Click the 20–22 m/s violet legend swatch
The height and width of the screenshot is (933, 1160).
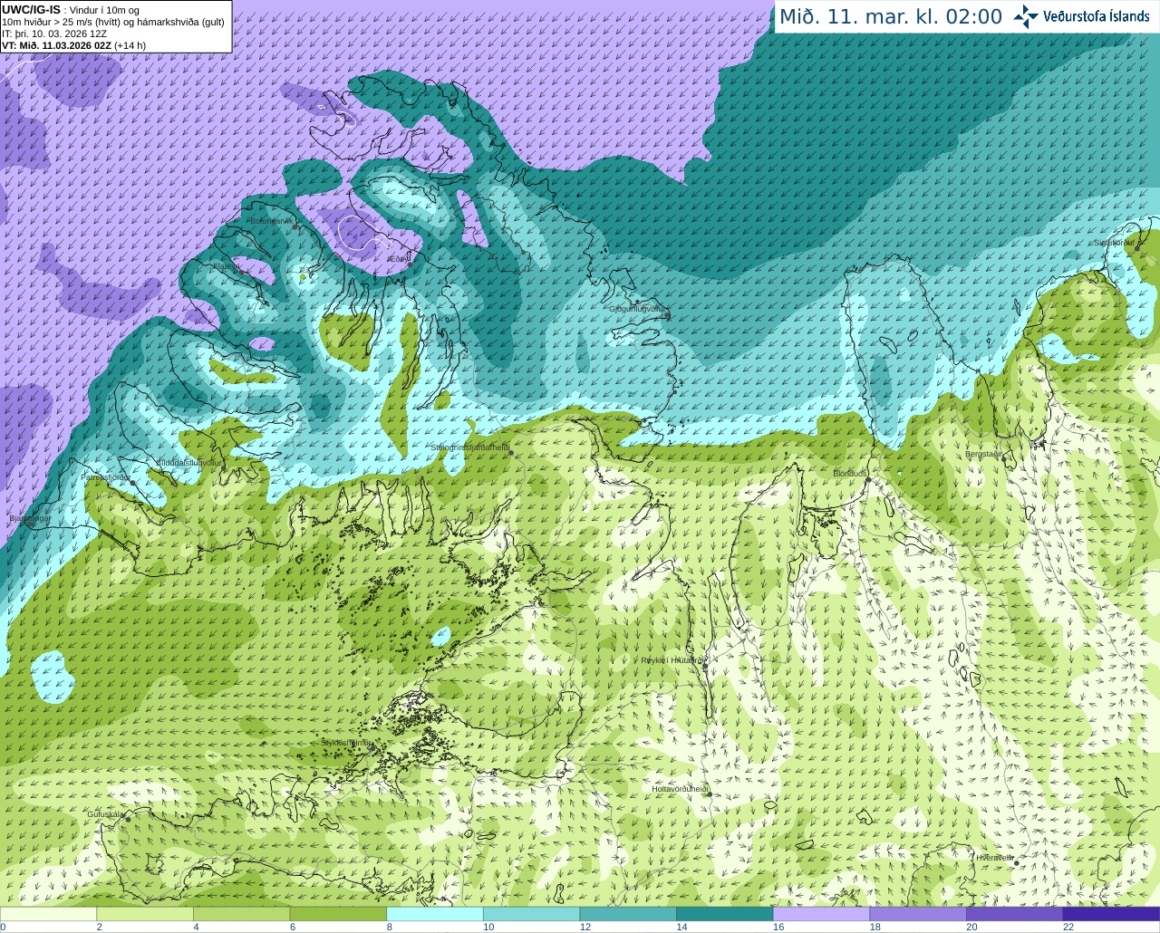[x=1014, y=914]
